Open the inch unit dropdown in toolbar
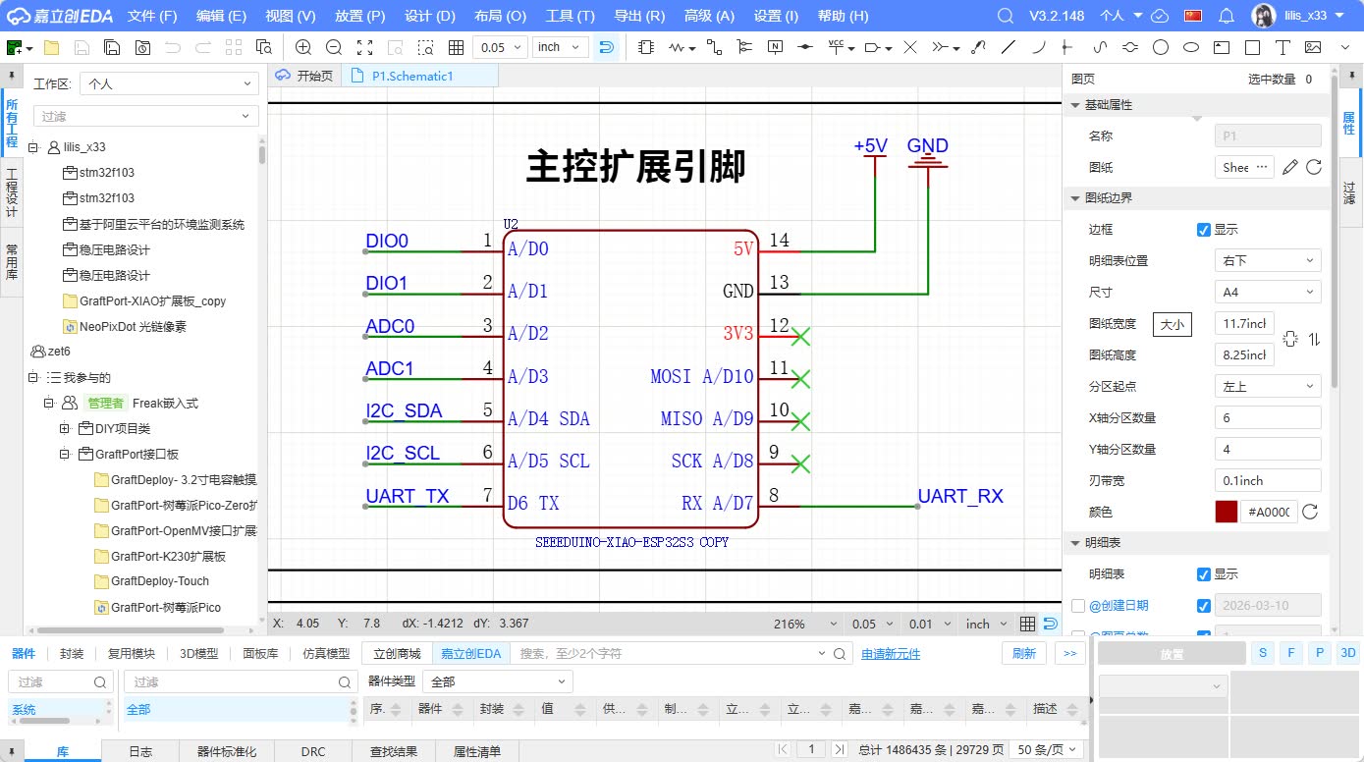 point(561,47)
